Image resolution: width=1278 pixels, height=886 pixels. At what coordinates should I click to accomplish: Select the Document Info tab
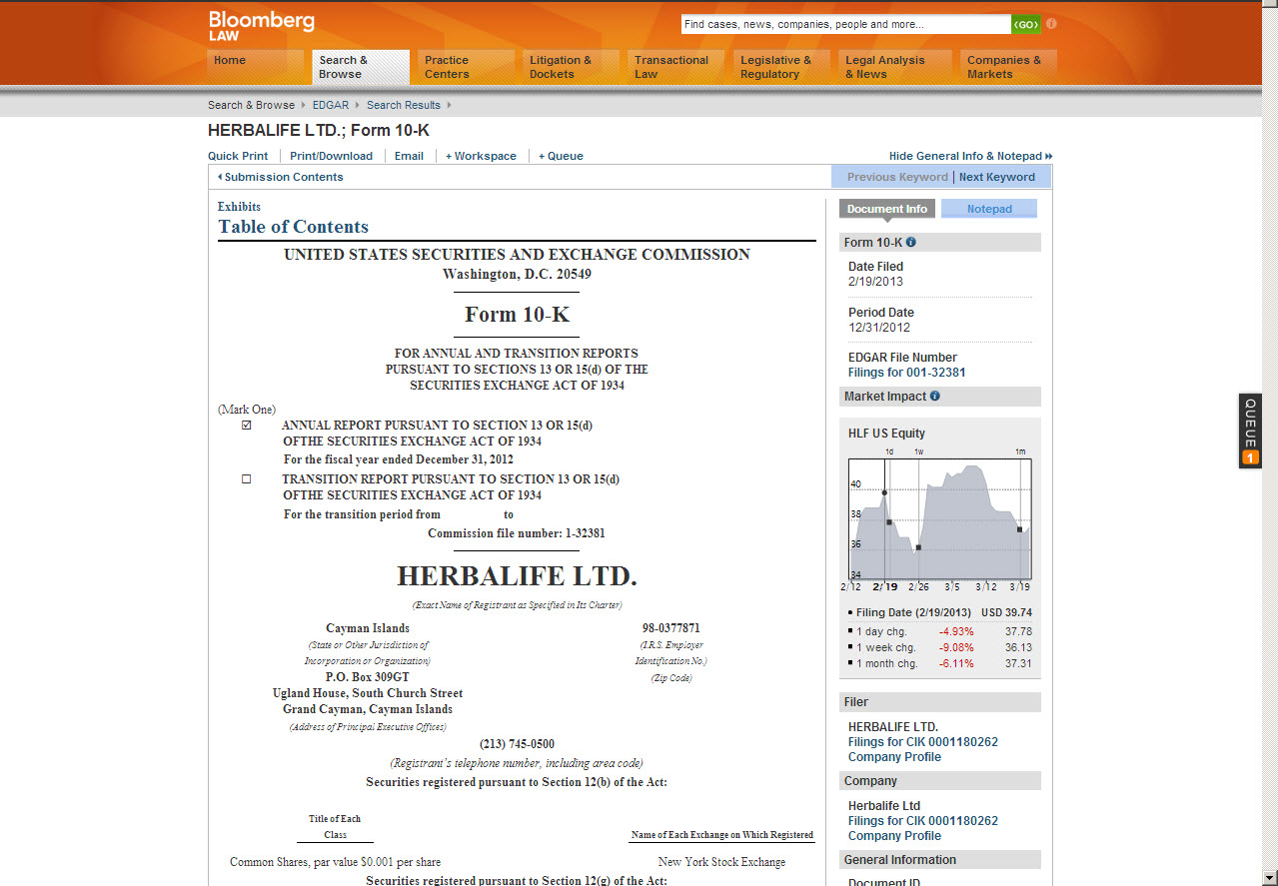click(887, 209)
